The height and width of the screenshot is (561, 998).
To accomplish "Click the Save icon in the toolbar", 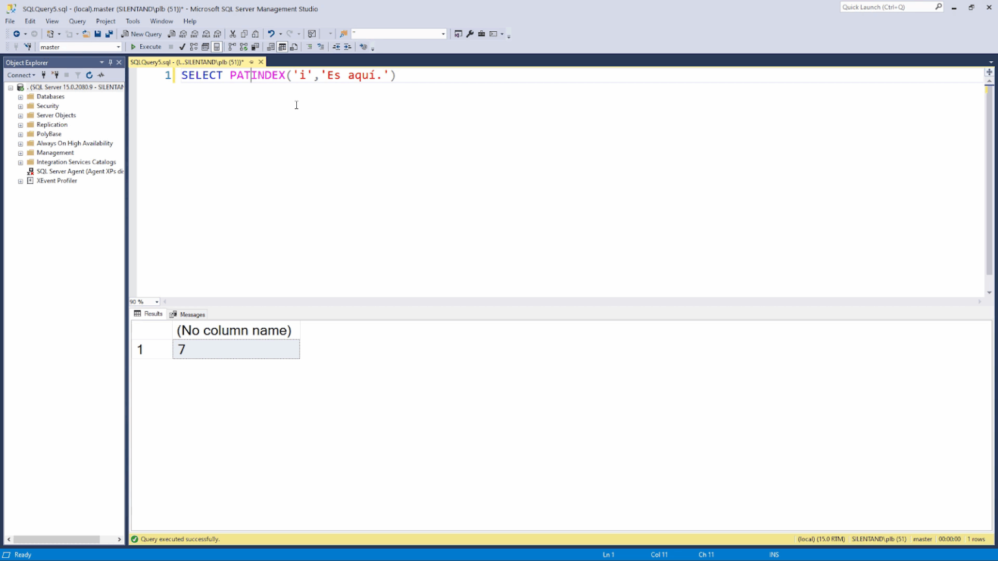I will point(97,33).
